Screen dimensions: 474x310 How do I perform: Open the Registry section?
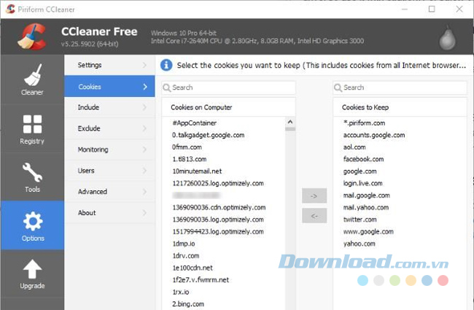pos(32,129)
